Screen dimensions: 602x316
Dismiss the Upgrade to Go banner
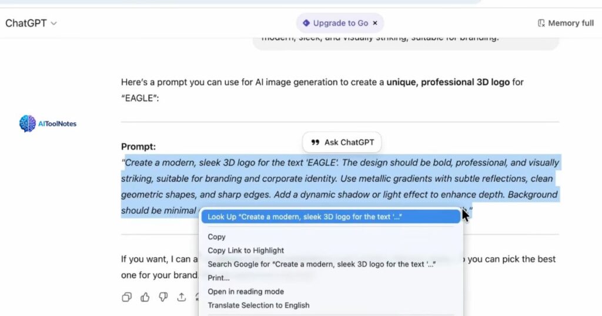point(375,23)
